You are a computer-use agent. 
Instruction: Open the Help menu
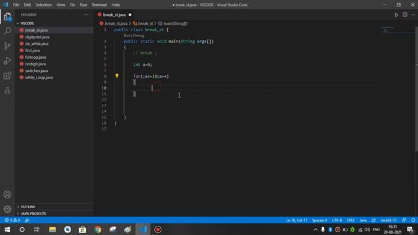(116, 5)
